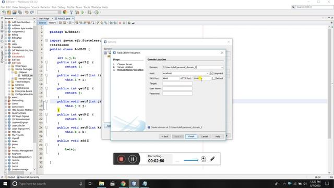Pause the screen recording
This screenshot has width=334, height=188.
click(x=132, y=159)
